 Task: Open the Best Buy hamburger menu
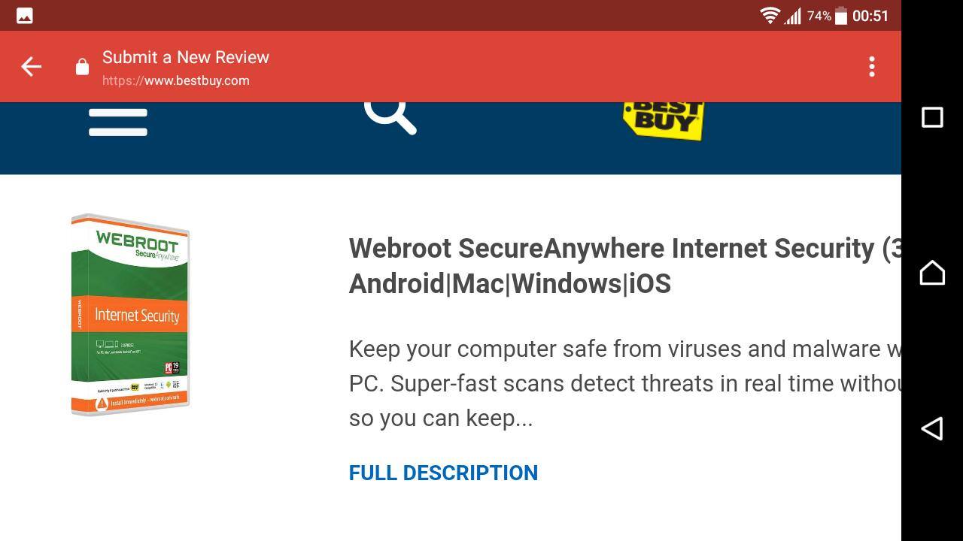click(118, 122)
